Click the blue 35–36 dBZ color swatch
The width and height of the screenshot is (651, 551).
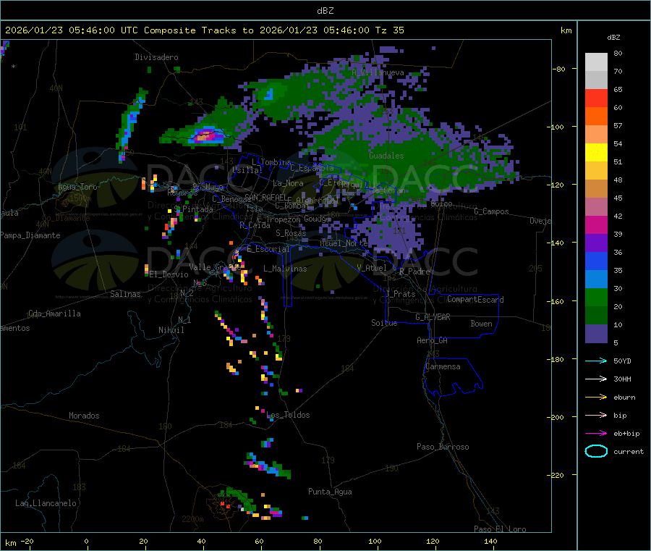(596, 261)
